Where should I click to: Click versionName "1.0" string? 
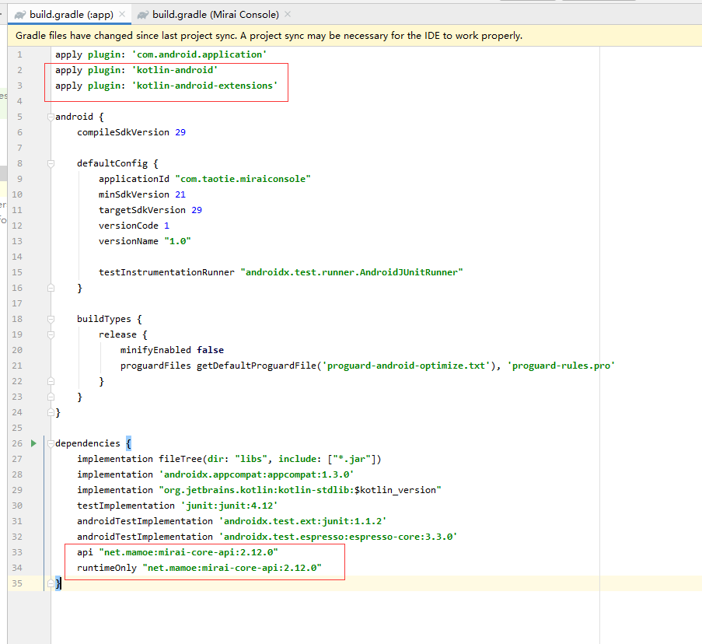[177, 241]
